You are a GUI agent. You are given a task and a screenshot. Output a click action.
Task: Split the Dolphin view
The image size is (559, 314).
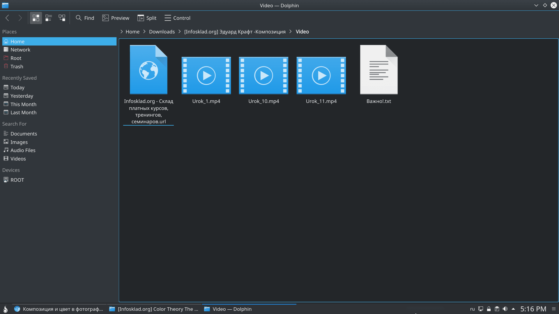(147, 18)
